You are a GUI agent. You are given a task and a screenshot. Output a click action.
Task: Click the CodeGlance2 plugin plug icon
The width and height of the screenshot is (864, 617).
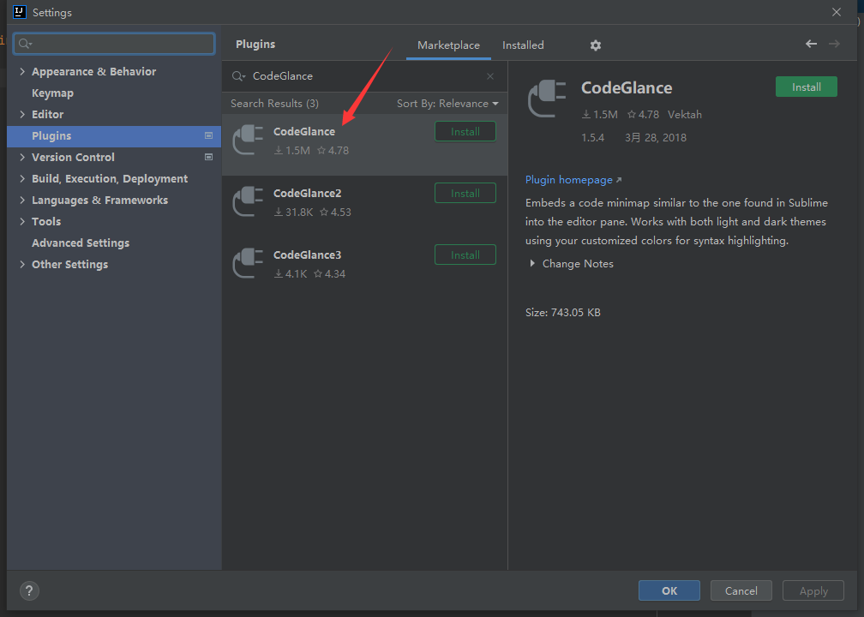click(248, 201)
